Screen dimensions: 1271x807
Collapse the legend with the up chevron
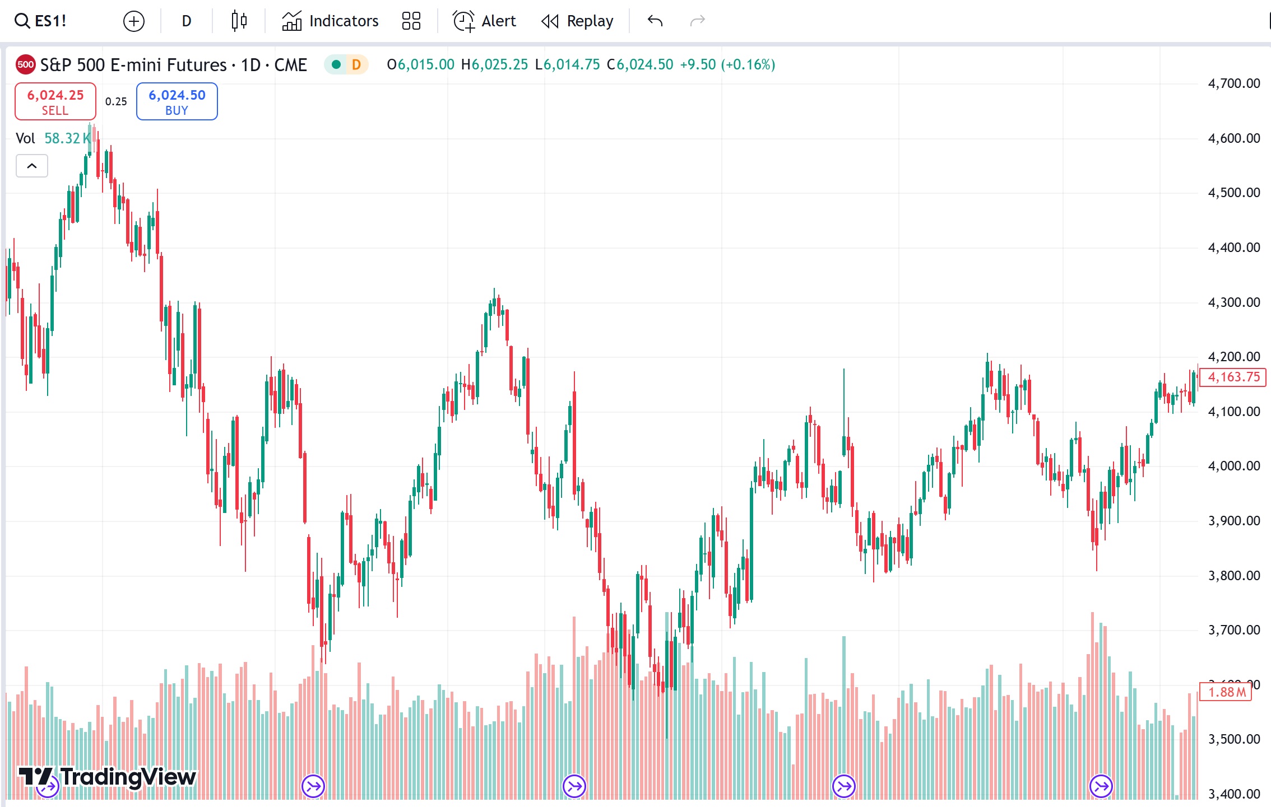coord(32,166)
